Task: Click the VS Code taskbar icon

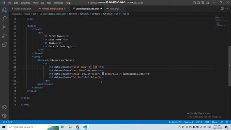Action: pos(85,127)
